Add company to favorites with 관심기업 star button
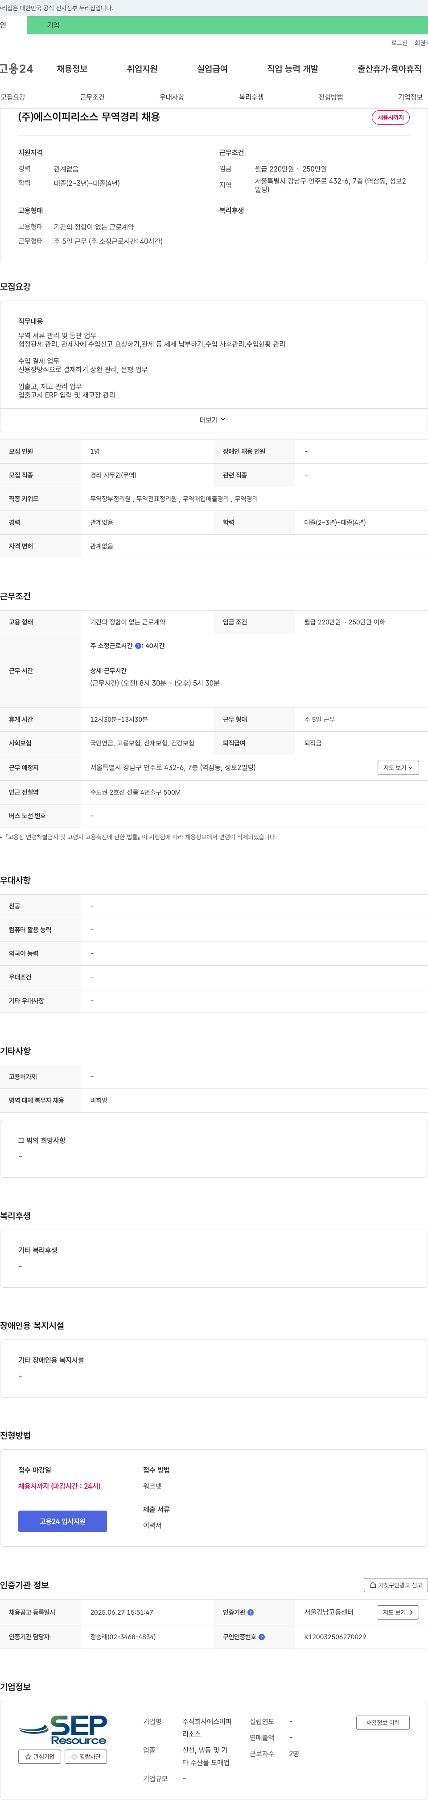Image resolution: width=428 pixels, height=1800 pixels. (40, 1756)
